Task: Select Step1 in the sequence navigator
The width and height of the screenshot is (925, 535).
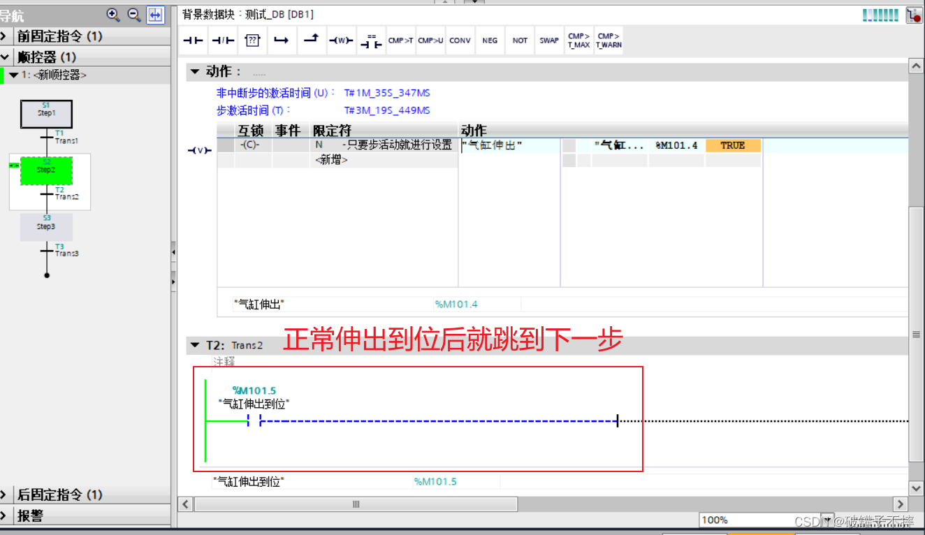Action: (x=46, y=114)
